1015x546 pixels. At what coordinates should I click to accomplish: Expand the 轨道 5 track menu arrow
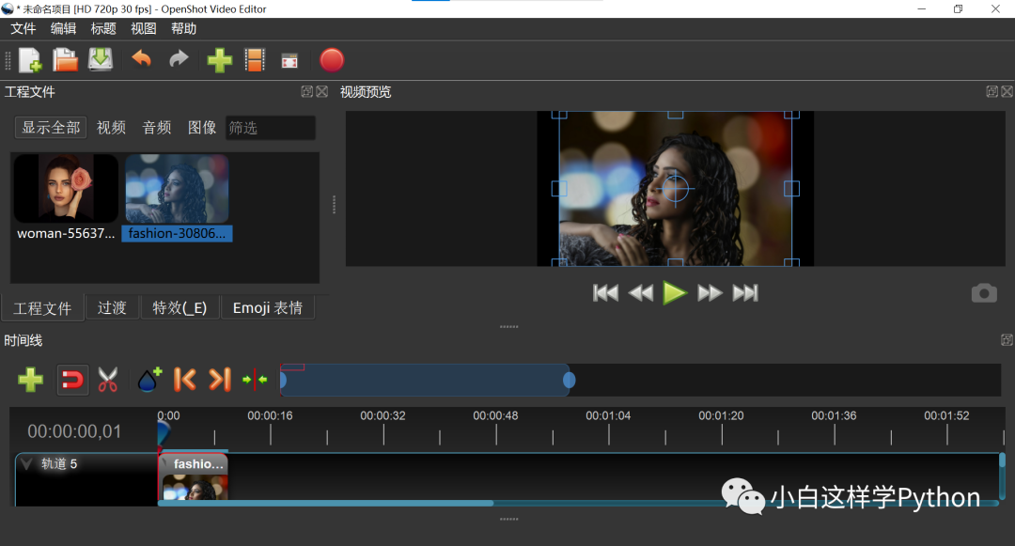26,463
